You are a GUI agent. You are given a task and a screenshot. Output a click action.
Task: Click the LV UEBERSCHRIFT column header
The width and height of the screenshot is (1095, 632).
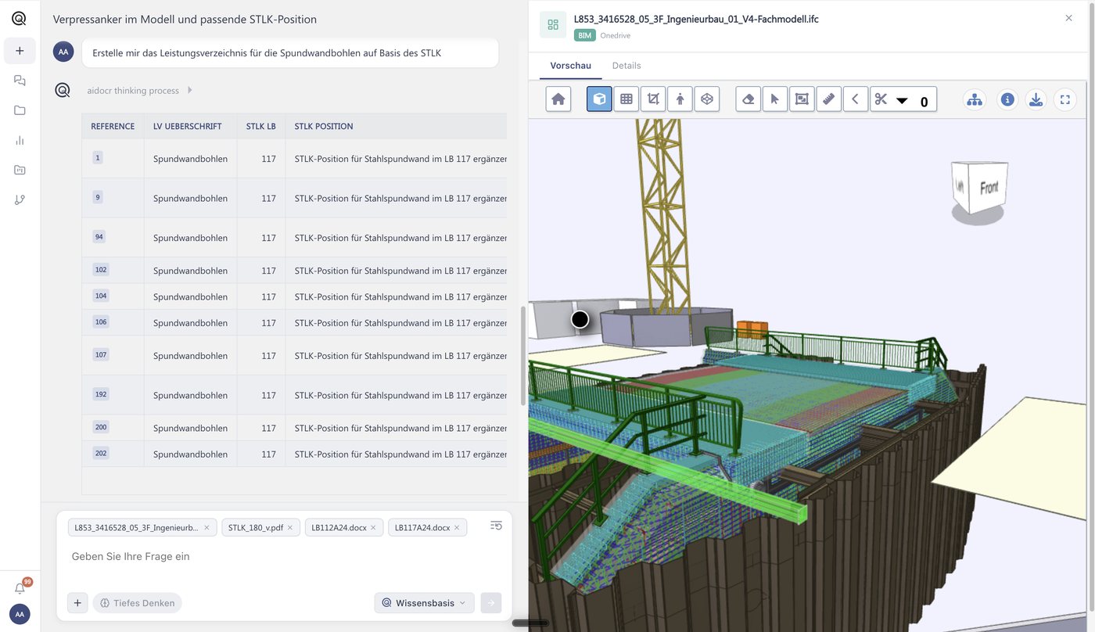tap(188, 126)
